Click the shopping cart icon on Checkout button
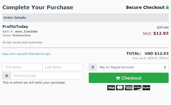 click(x=118, y=78)
